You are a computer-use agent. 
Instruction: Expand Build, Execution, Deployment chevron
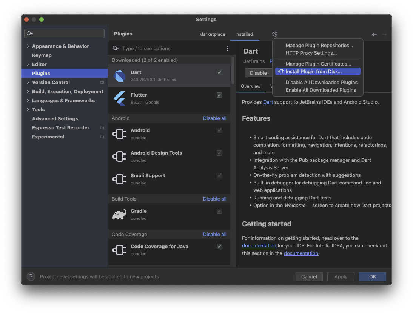(x=28, y=92)
